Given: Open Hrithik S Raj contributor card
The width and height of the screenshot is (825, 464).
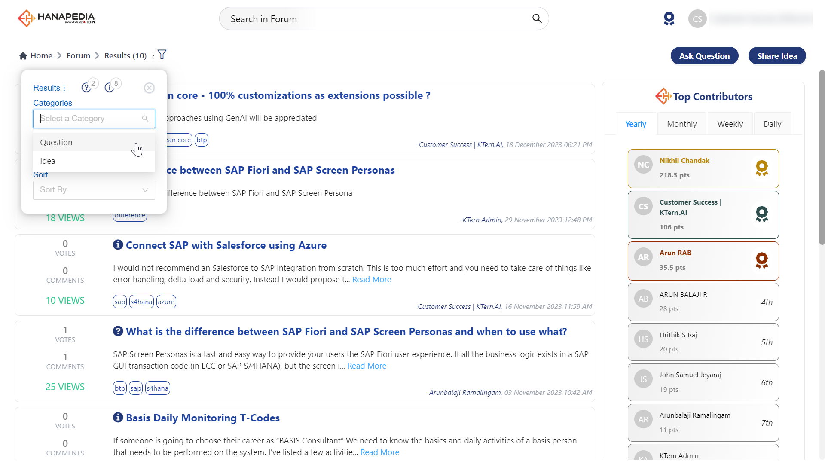Looking at the screenshot, I should tap(703, 342).
